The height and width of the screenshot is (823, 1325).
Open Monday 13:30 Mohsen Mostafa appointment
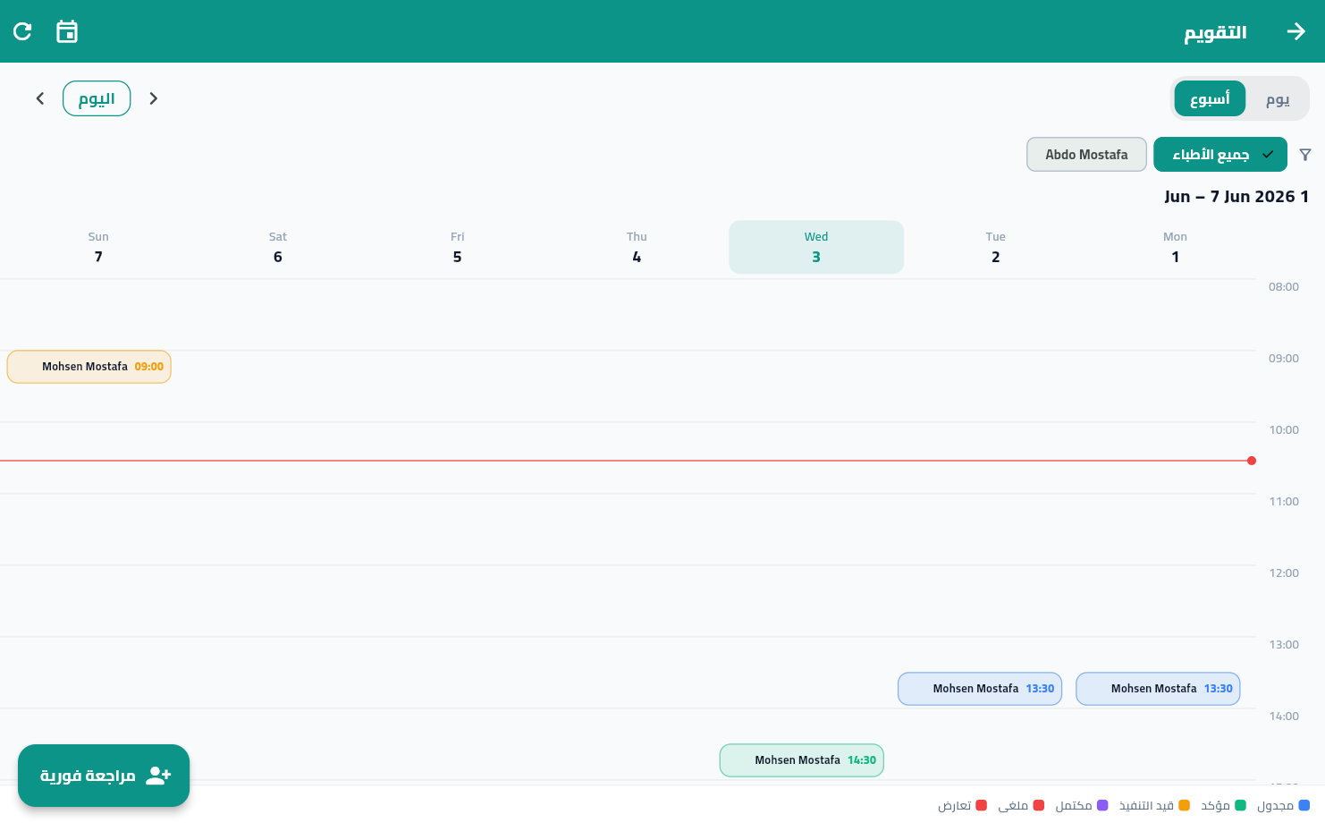pyautogui.click(x=1158, y=689)
